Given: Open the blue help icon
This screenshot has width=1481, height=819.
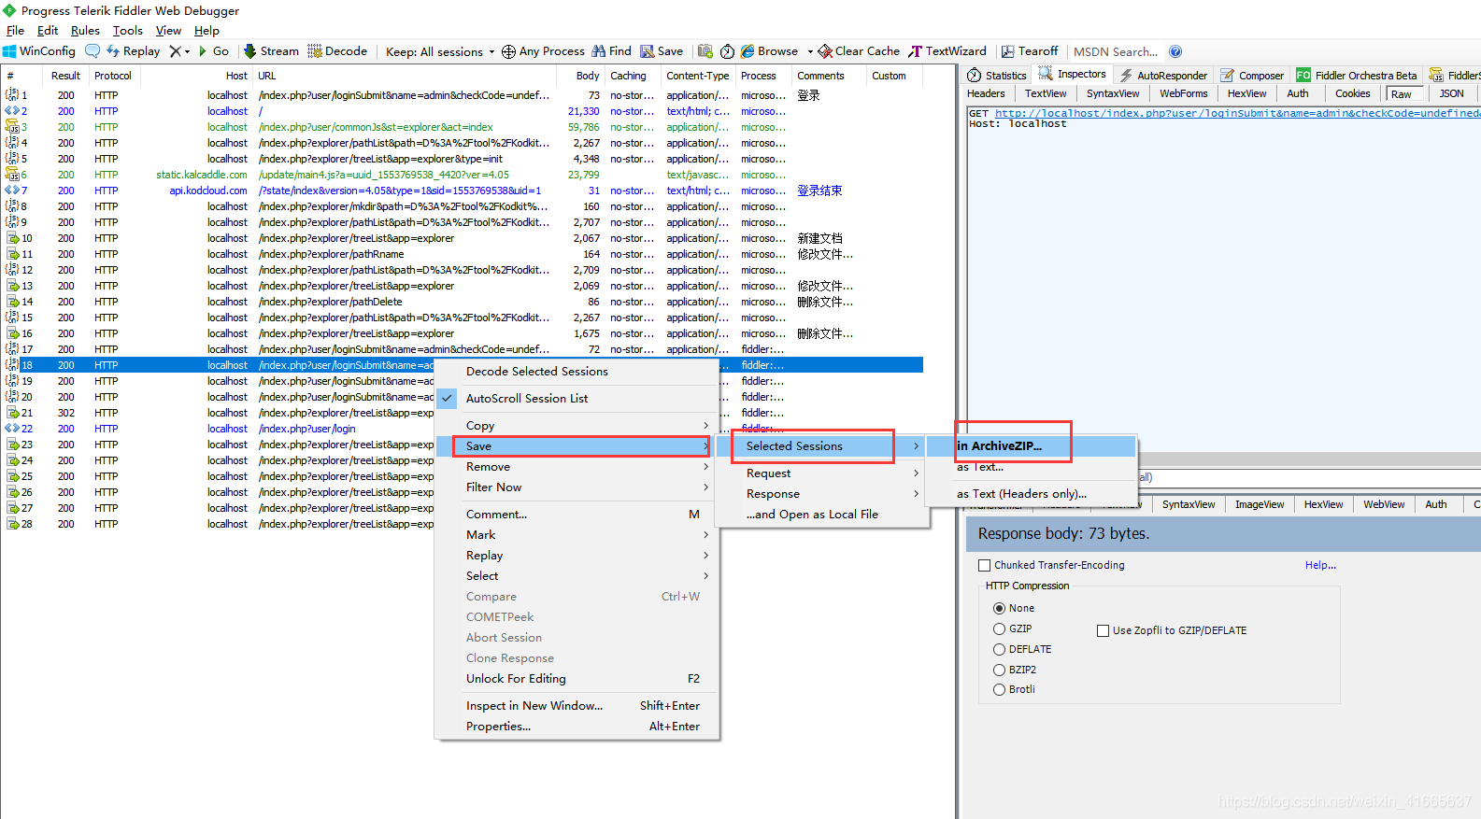Looking at the screenshot, I should coord(1175,51).
